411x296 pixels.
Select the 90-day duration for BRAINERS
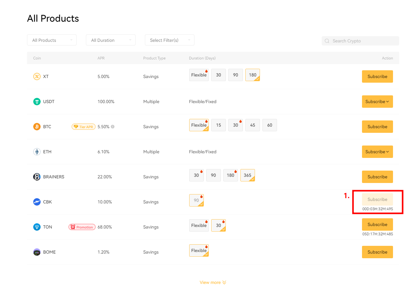pos(213,175)
